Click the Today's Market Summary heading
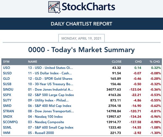This screenshot has width=163, height=137. (x=81, y=50)
